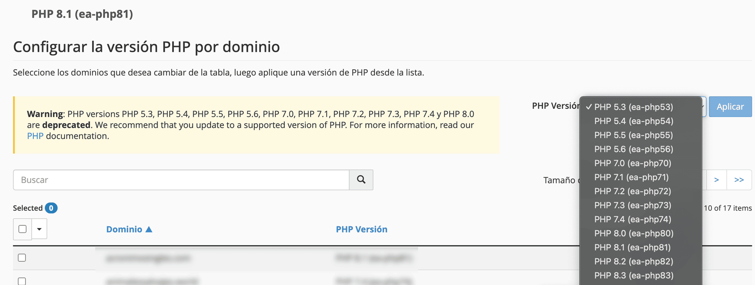The height and width of the screenshot is (285, 755).
Task: Toggle the select-all domains checkbox
Action: pos(22,229)
